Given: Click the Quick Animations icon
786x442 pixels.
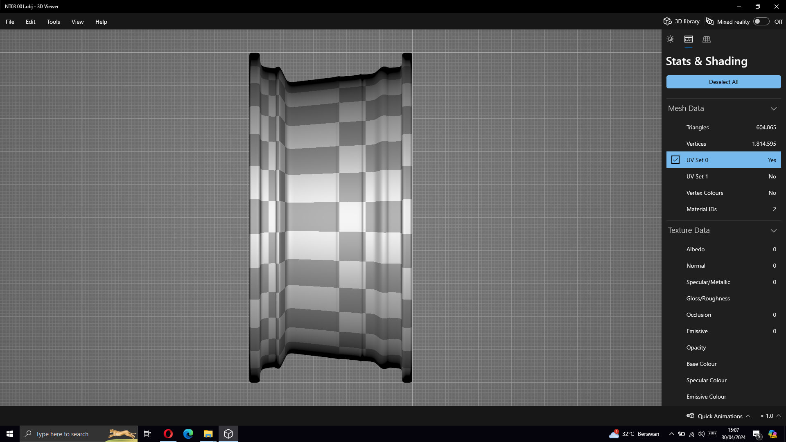Looking at the screenshot, I should pos(691,416).
